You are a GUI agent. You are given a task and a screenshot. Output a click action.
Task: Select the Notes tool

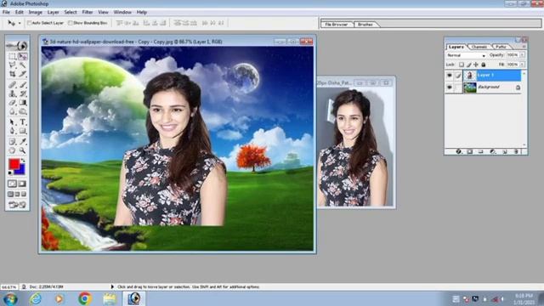coord(13,142)
